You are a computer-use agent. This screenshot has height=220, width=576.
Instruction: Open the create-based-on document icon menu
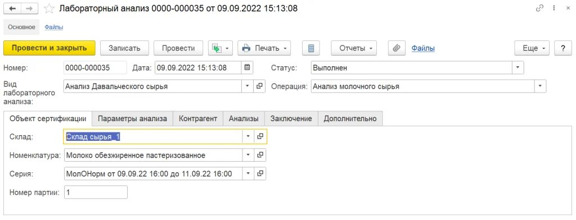click(220, 48)
